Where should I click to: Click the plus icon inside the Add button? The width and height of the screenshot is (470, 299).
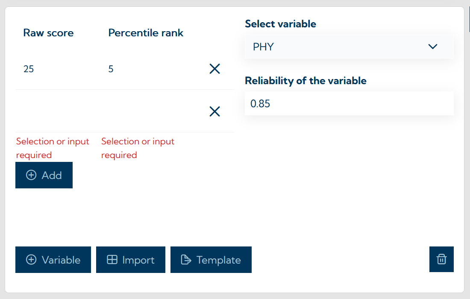click(31, 175)
